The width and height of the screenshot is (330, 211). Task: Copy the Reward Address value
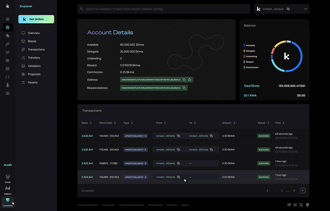point(184,88)
